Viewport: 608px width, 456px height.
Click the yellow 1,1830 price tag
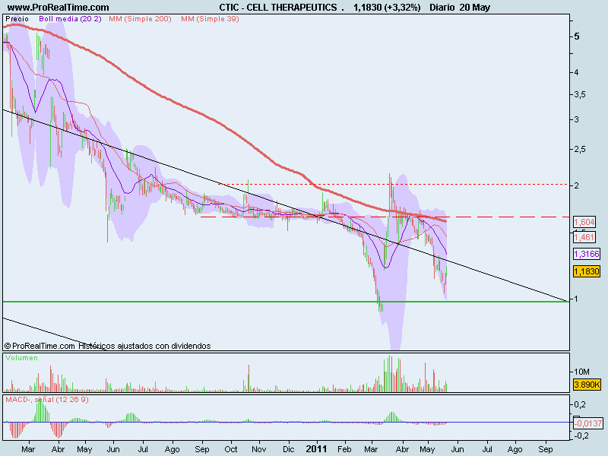[587, 271]
